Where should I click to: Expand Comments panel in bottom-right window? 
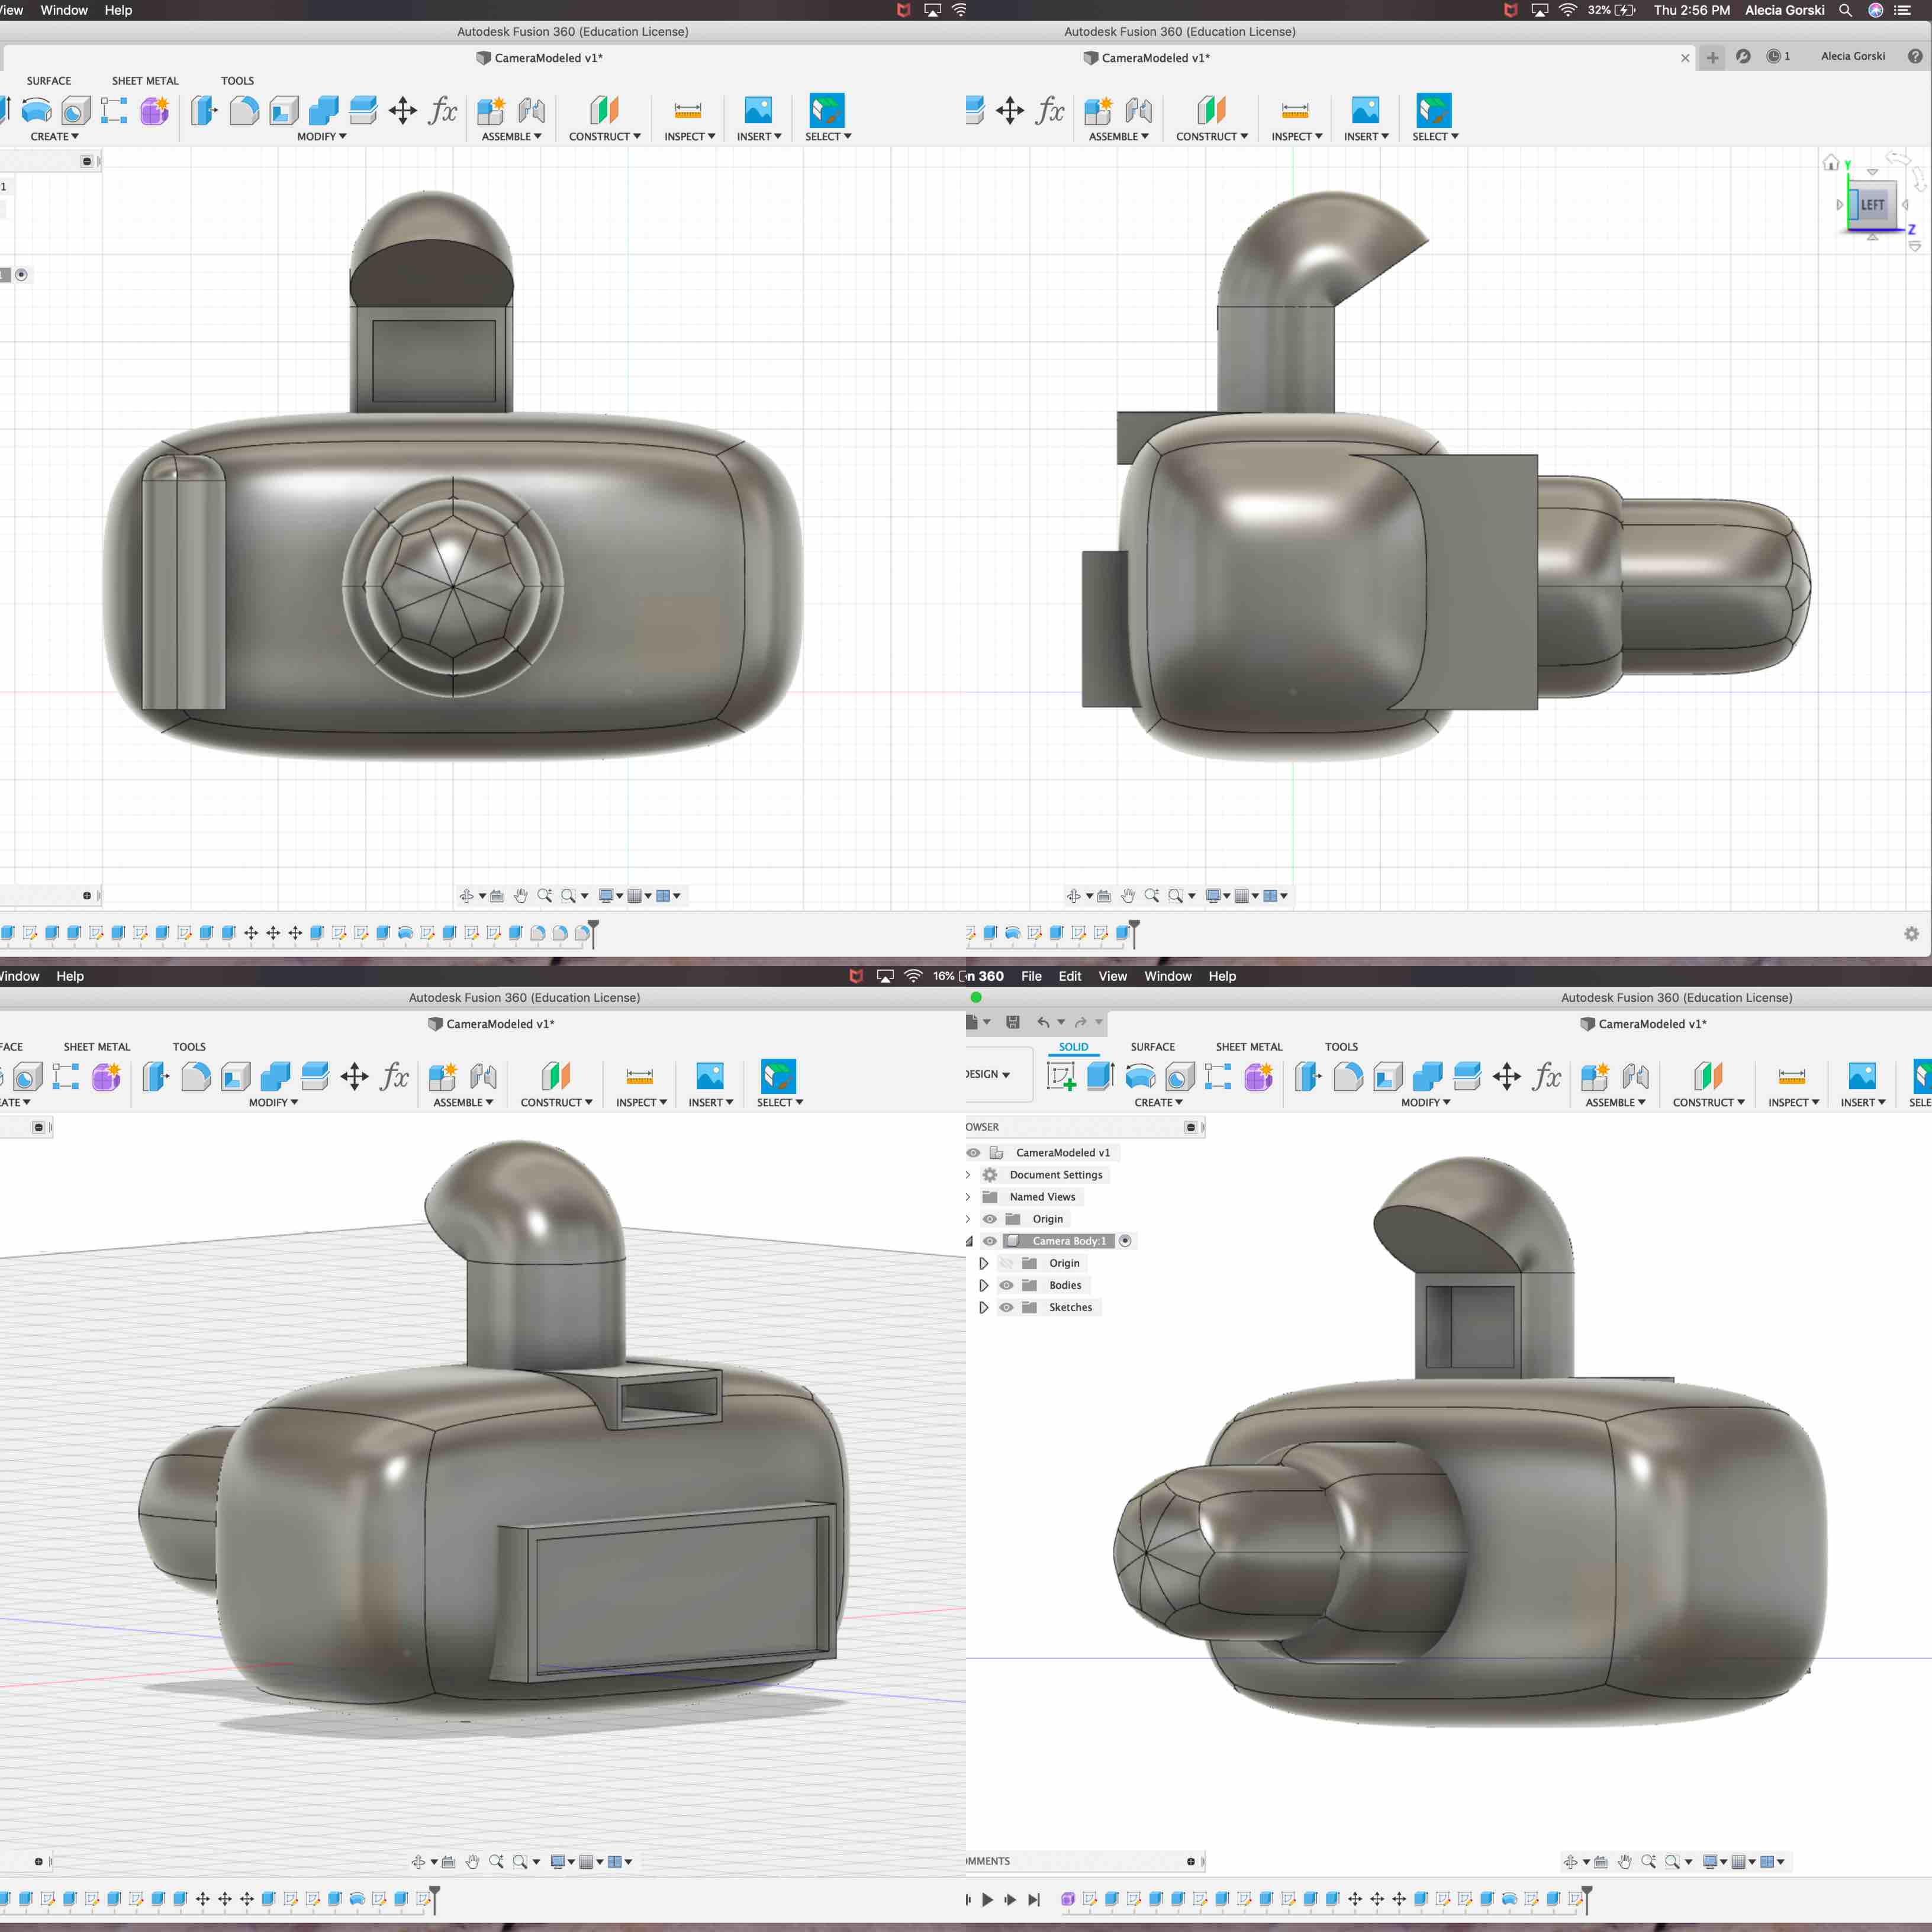click(1190, 1861)
